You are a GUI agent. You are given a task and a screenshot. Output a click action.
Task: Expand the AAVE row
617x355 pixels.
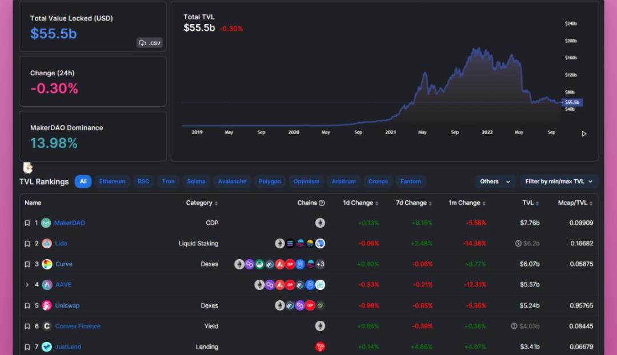tap(27, 285)
